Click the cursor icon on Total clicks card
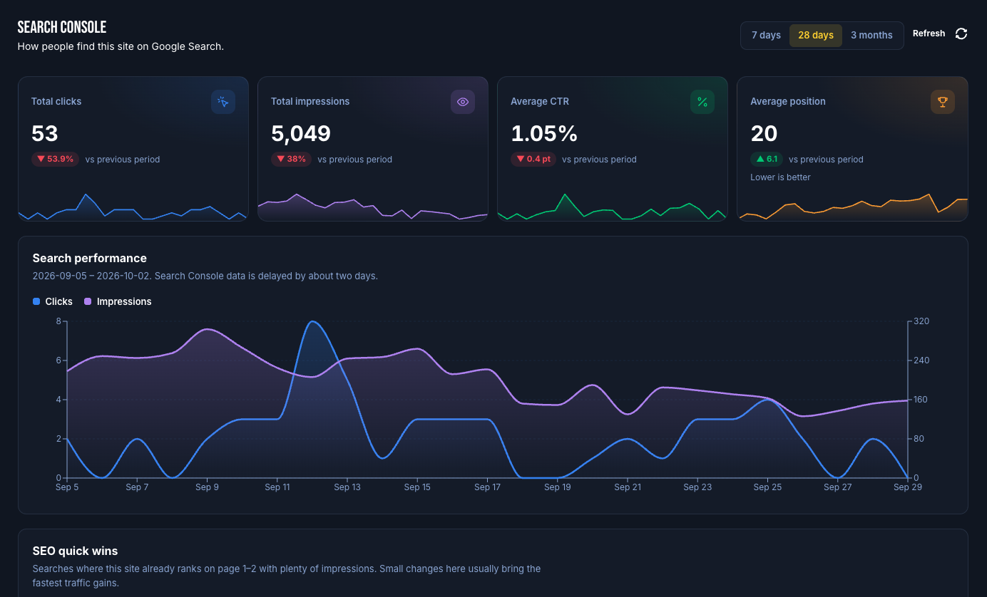The image size is (987, 597). tap(223, 102)
